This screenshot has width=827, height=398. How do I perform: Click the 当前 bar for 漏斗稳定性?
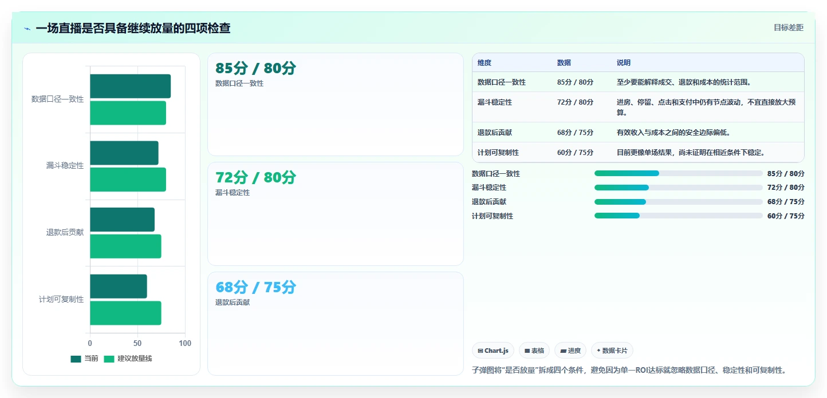click(x=124, y=153)
